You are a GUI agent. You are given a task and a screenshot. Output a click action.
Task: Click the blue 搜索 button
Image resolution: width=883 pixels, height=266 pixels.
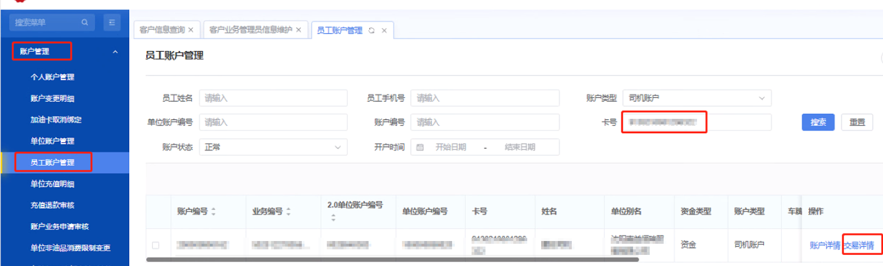(x=818, y=122)
